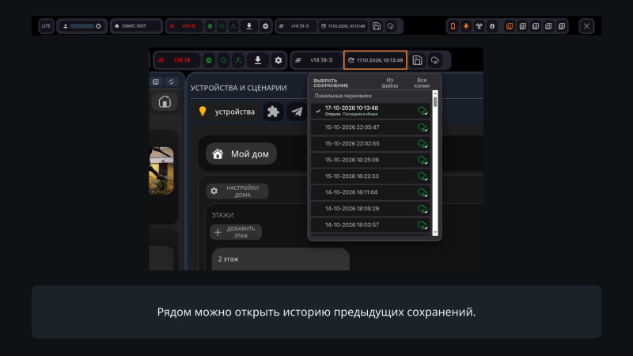Select save 15-10-2026 22:05:47

[370, 127]
